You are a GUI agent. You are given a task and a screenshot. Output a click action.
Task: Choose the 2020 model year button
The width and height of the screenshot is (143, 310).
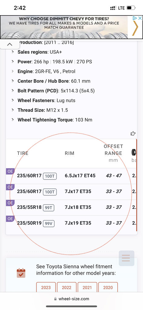[108, 287]
